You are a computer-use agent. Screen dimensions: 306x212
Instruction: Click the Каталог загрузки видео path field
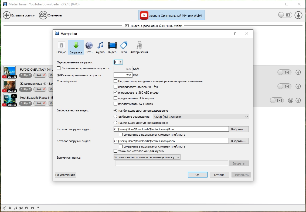click(x=171, y=141)
